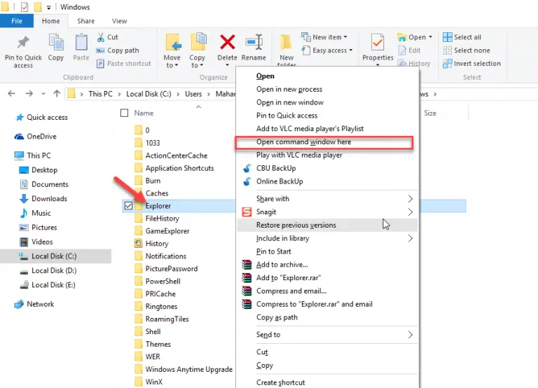Click the Rename icon in ribbon

point(254,43)
